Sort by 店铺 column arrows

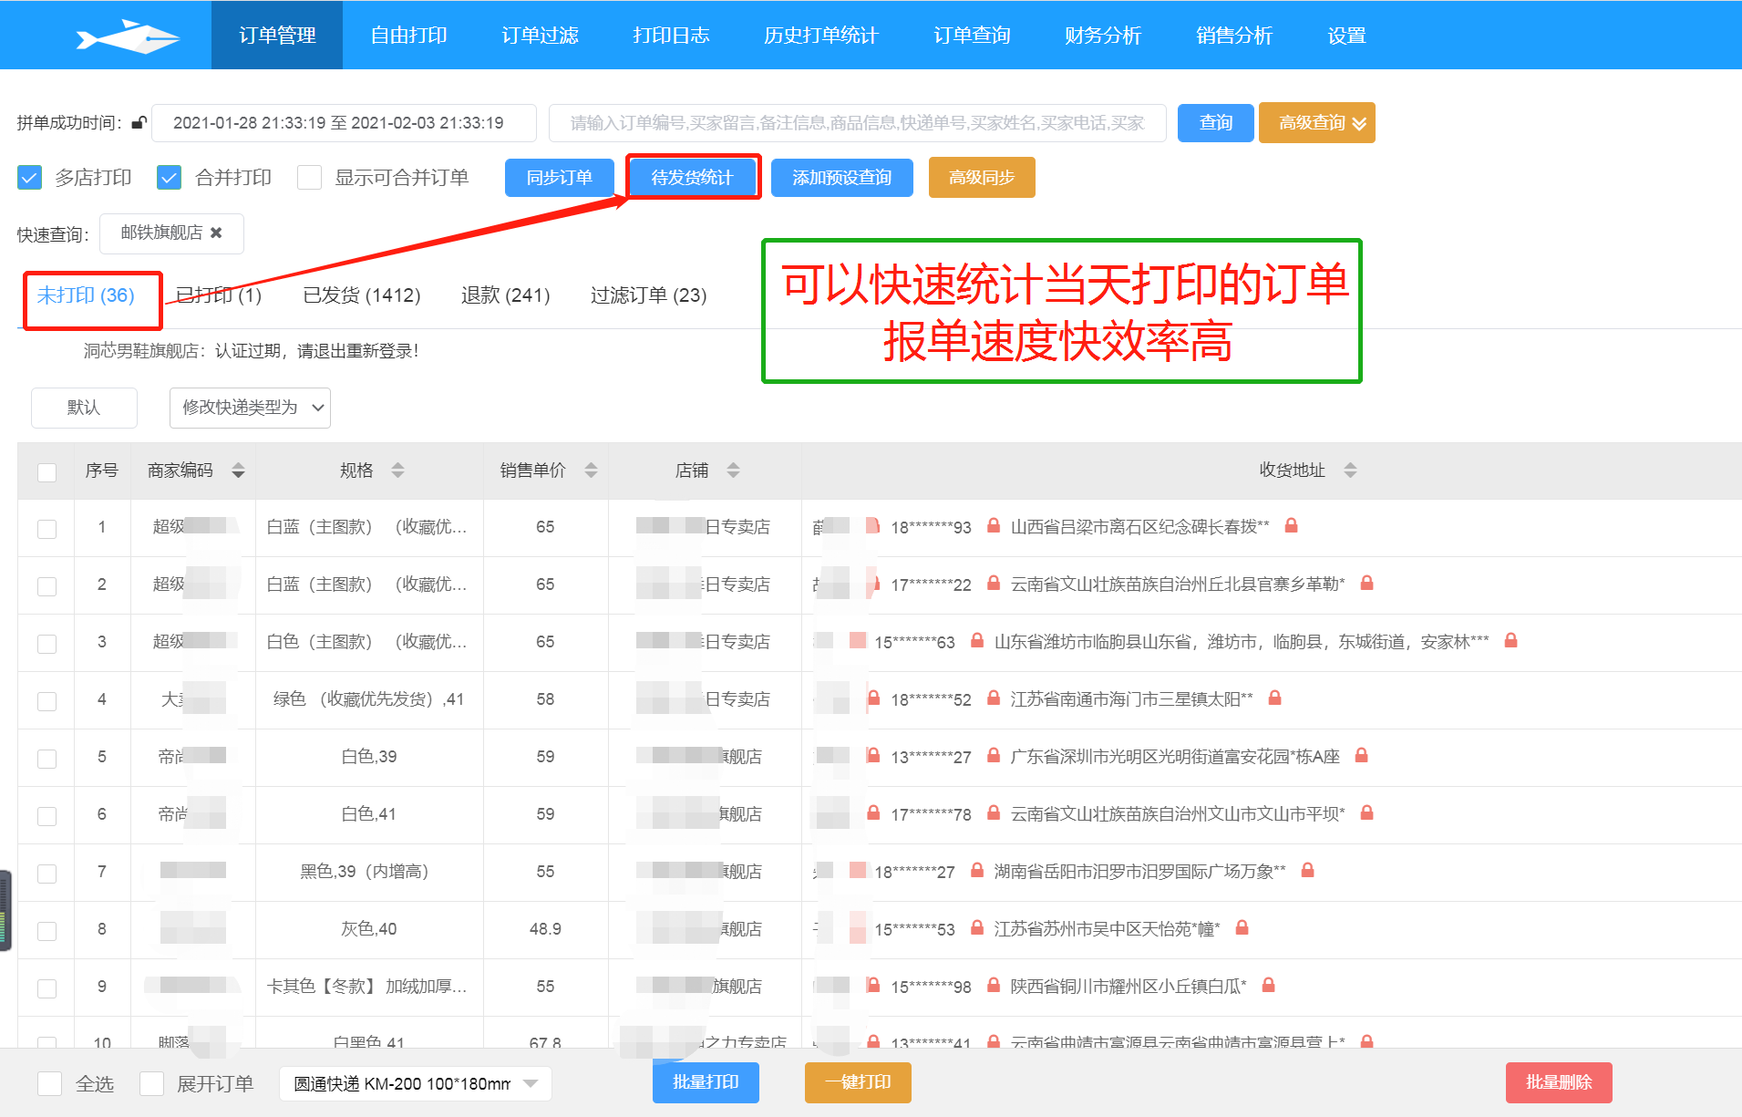tap(733, 471)
